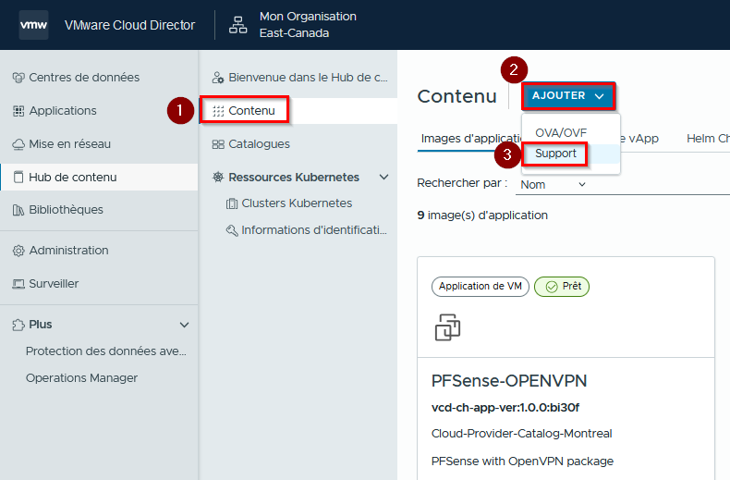Click the Catalogues tiles icon
Screen dimensions: 730x480
point(218,144)
